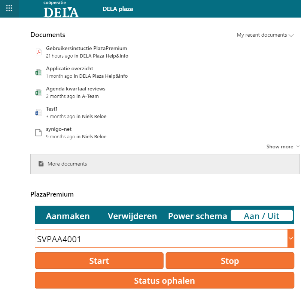
Task: Open the synigo-net document
Action: pos(59,129)
